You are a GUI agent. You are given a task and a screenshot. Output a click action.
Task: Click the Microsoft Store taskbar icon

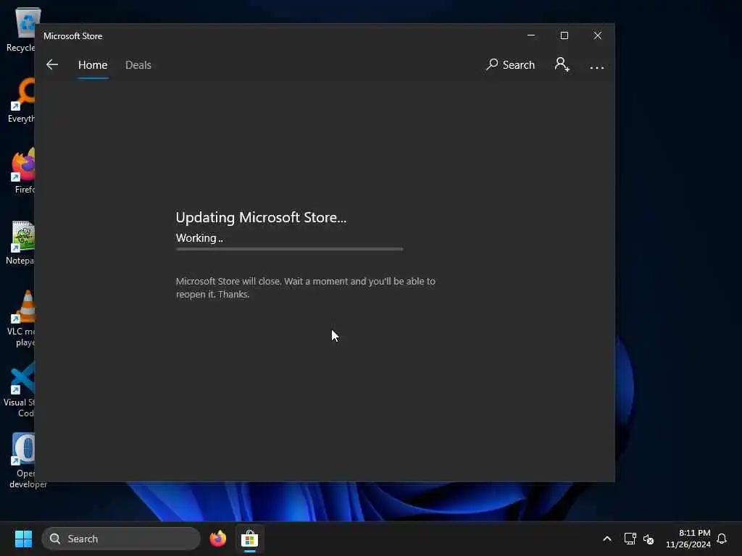tap(249, 539)
